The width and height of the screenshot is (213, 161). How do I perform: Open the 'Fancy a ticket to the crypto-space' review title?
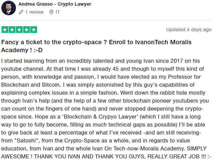[96, 46]
